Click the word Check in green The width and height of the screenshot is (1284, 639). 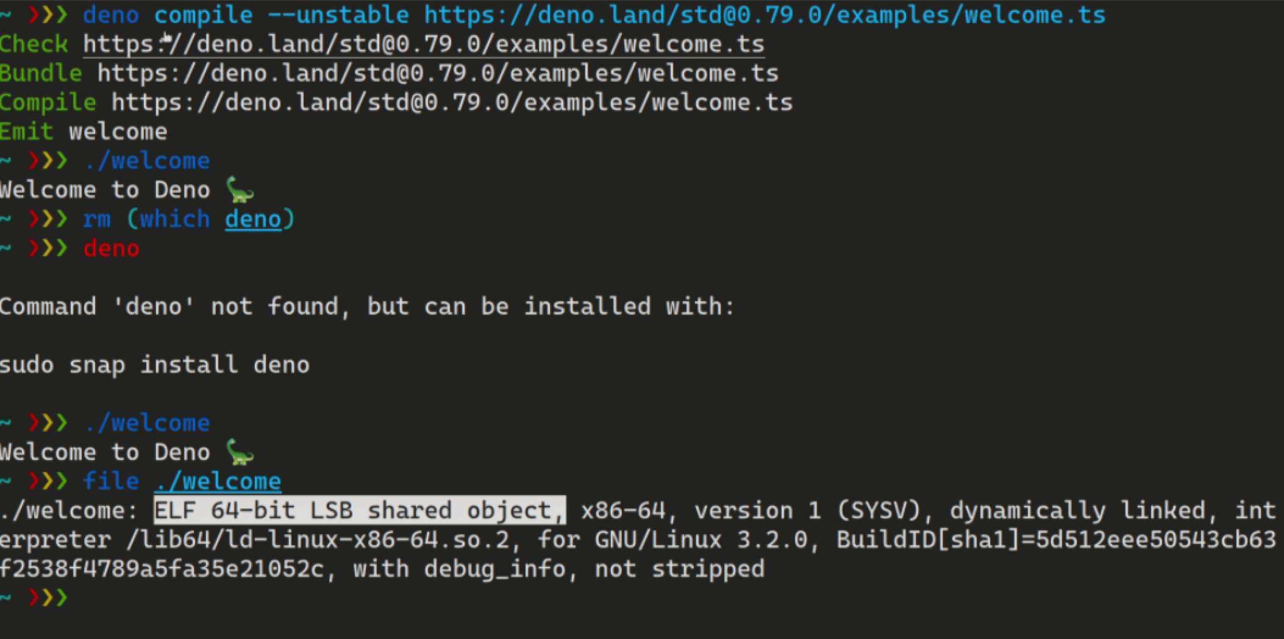pyautogui.click(x=34, y=45)
